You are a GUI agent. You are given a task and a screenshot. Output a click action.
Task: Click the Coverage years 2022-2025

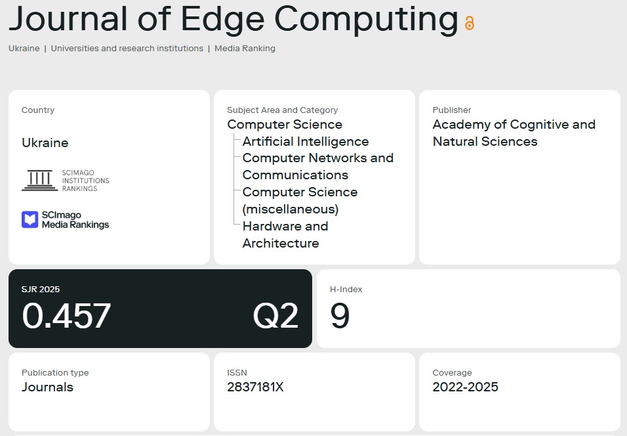click(x=465, y=387)
